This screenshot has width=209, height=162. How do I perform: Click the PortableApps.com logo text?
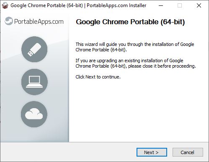pos(39,22)
